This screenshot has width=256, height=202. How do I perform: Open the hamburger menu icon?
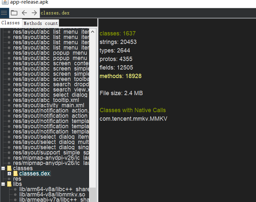(x=4, y=13)
